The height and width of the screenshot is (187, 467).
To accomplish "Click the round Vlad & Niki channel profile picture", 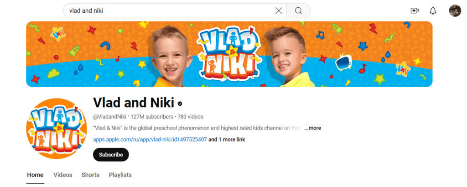I will click(x=57, y=129).
